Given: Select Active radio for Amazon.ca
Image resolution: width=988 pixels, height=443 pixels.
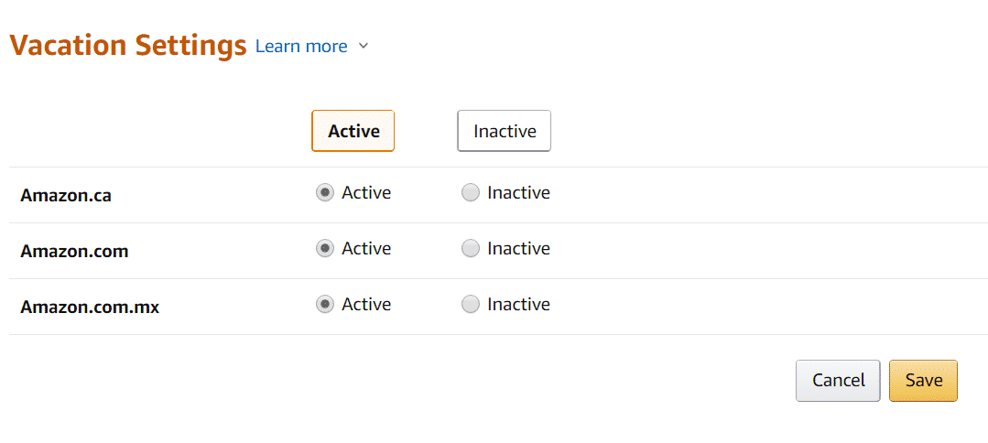Looking at the screenshot, I should [324, 193].
